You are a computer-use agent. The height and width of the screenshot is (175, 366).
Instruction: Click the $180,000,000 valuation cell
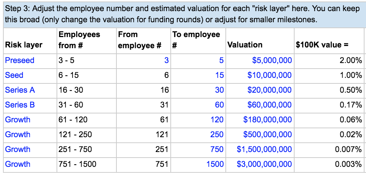tap(260, 120)
